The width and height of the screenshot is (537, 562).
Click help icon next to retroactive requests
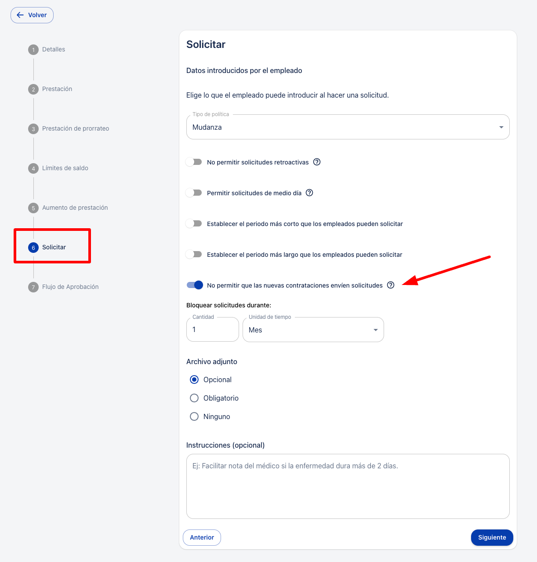pyautogui.click(x=317, y=162)
